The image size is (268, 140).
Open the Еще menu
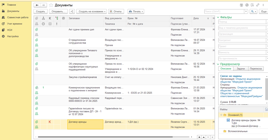(263, 11)
